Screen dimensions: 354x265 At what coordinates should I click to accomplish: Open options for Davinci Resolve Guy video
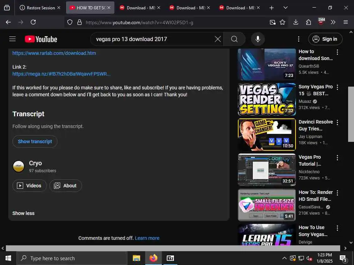click(337, 122)
